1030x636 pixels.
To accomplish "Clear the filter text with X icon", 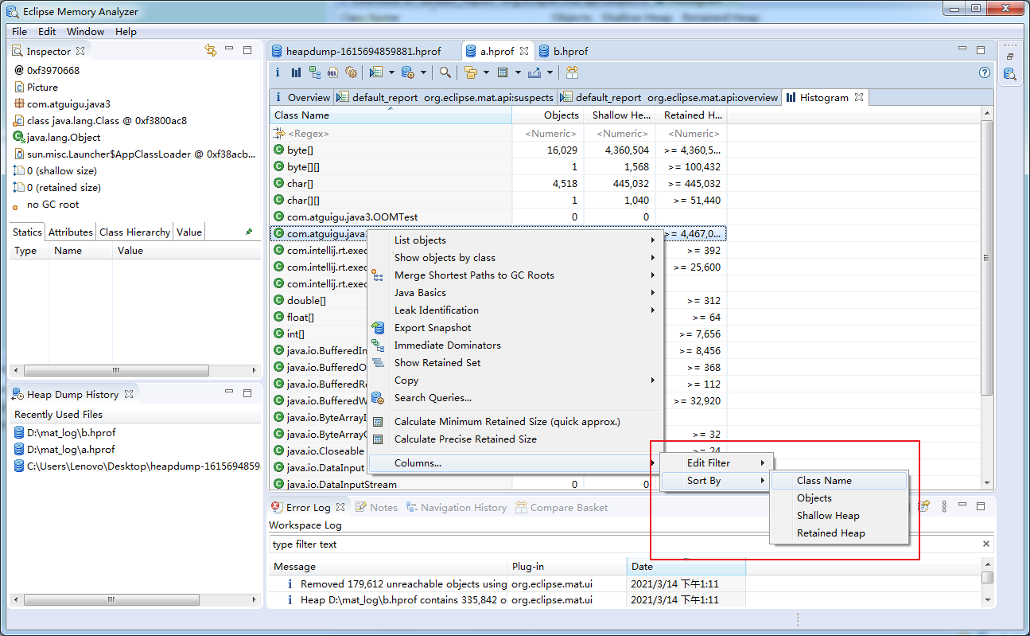I will (986, 544).
